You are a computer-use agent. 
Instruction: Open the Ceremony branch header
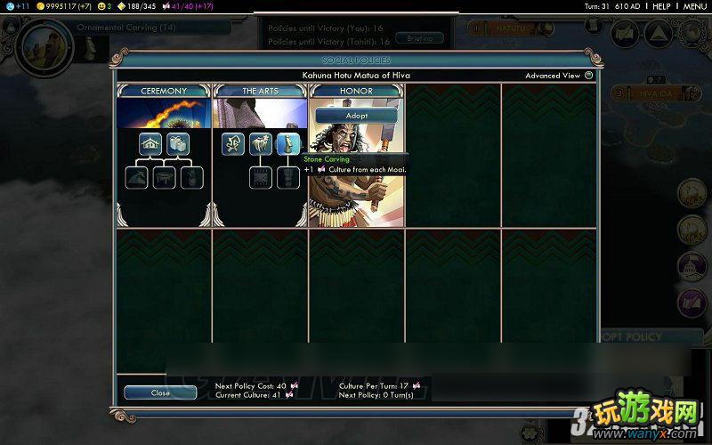pyautogui.click(x=164, y=91)
